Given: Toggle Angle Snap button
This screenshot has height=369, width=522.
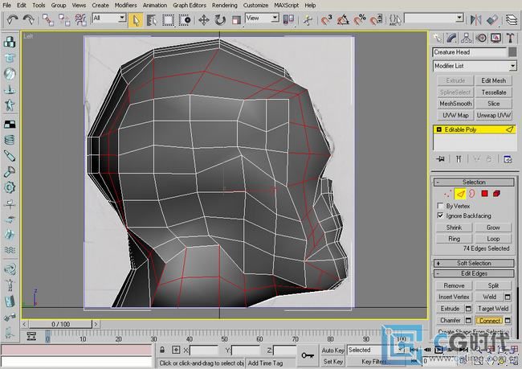Looking at the screenshot, I should (343, 20).
